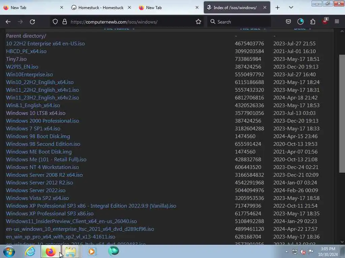Launch Internet Explorer from the taskbar
Image resolution: width=345 pixels, height=258 pixels.
(x=30, y=251)
